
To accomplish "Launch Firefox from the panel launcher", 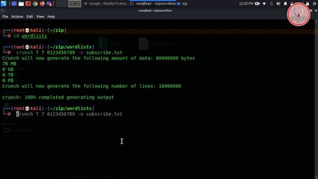I will [42, 3].
